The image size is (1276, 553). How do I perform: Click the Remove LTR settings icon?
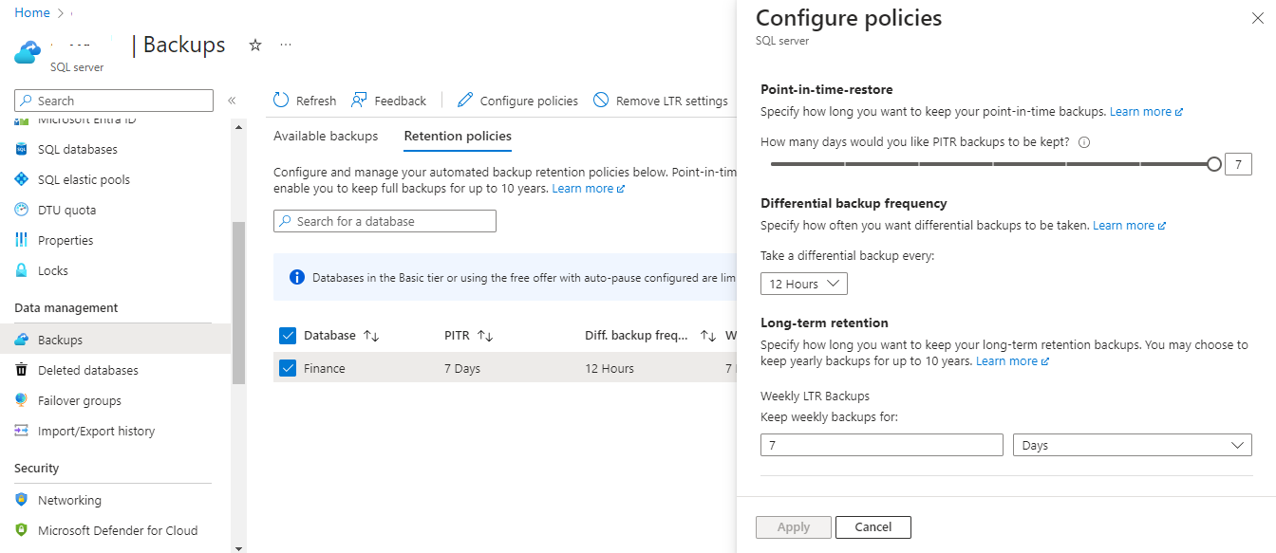[x=601, y=101]
